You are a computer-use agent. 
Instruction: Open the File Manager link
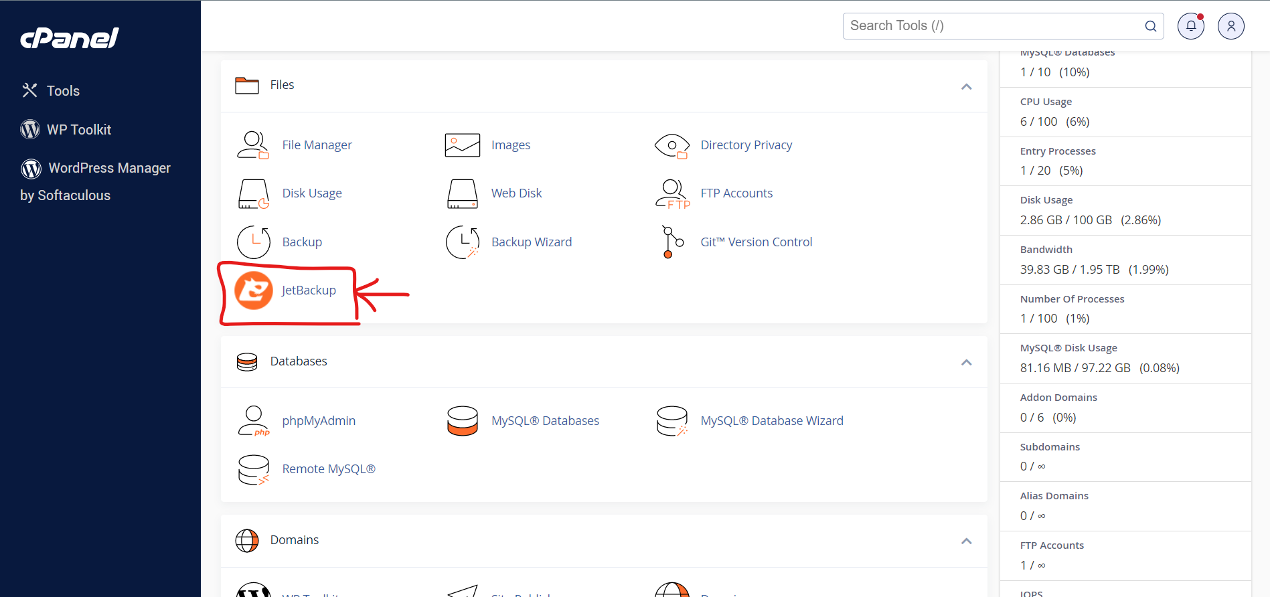(x=317, y=145)
